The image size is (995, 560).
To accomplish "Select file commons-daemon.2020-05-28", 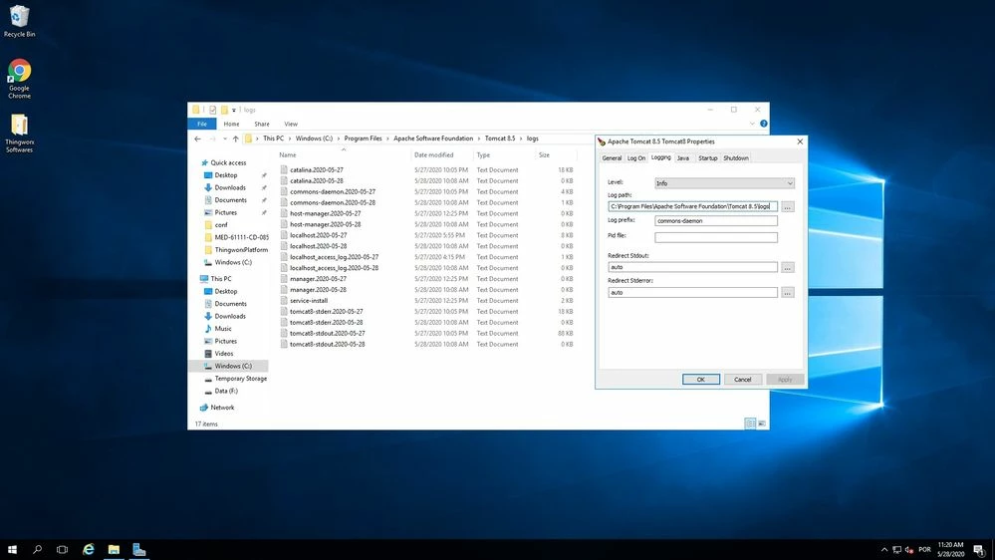I will click(x=333, y=202).
